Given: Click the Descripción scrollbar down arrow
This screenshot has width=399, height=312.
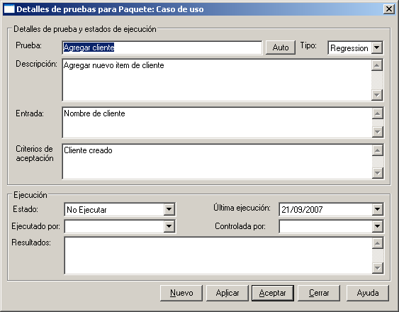Looking at the screenshot, I should pos(377,95).
